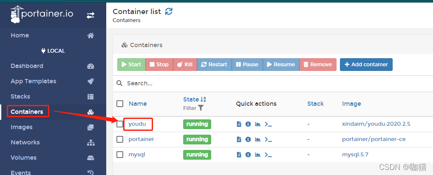Viewport: 433px width, 175px height.
Task: Go to Home in sidebar
Action: 20,35
